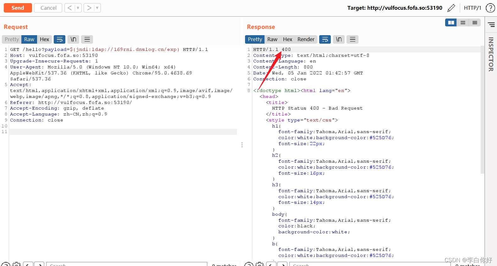The width and height of the screenshot is (497, 266).
Task: Click the Target URL text
Action: (395, 8)
